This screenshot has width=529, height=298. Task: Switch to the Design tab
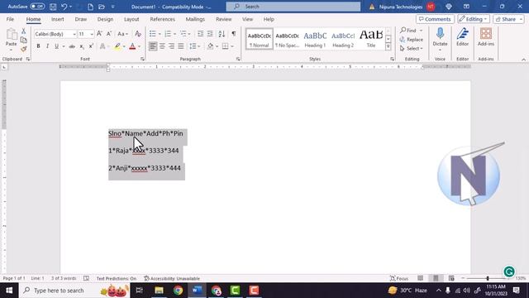coord(105,19)
